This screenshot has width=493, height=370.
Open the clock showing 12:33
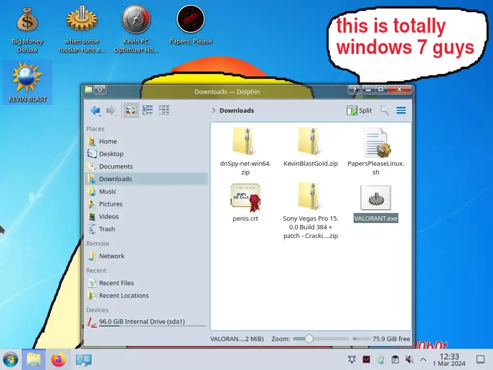click(x=449, y=359)
